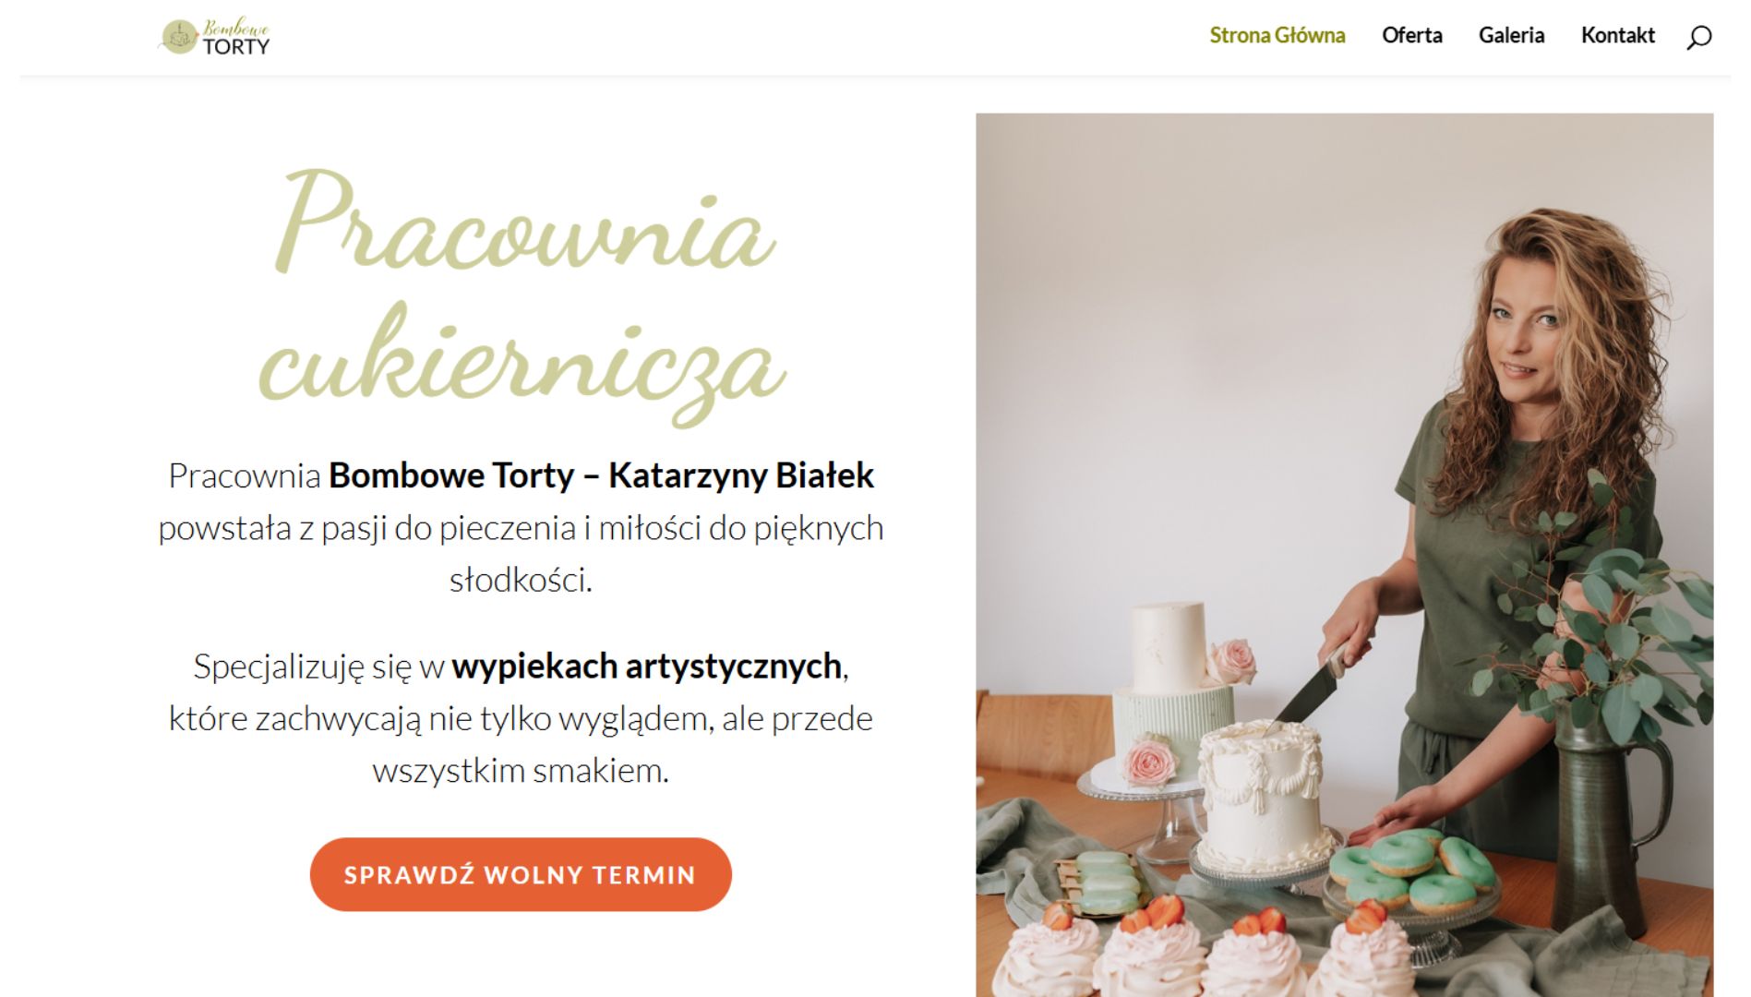Click the Bombowe Torty logo
The image size is (1751, 997).
click(215, 36)
